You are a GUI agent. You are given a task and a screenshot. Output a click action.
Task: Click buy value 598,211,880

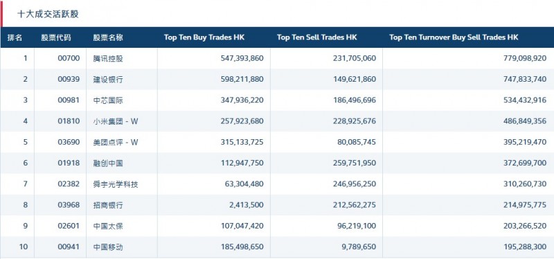click(242, 79)
